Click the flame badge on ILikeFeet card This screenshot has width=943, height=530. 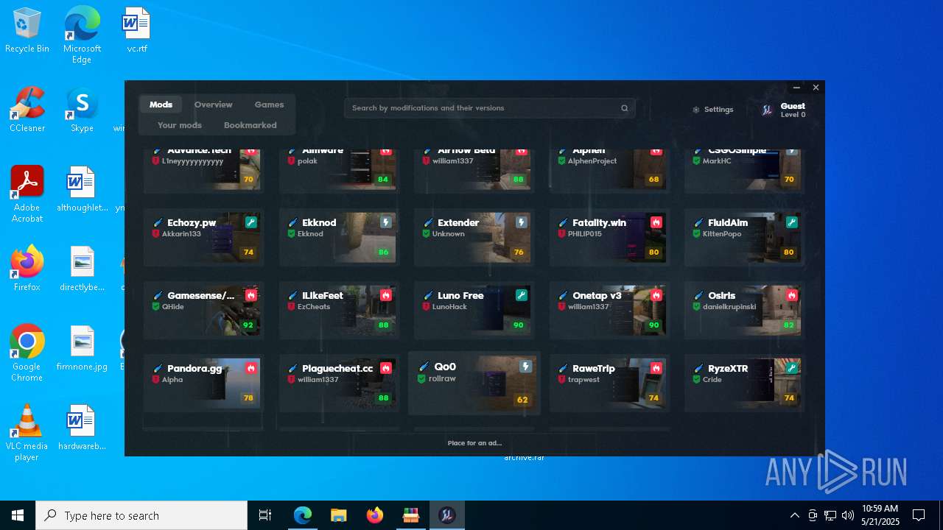point(386,295)
